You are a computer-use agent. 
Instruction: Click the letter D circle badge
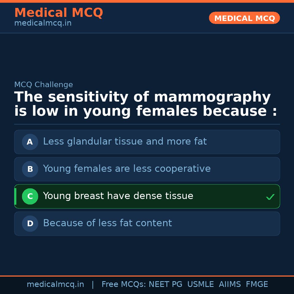coord(30,223)
